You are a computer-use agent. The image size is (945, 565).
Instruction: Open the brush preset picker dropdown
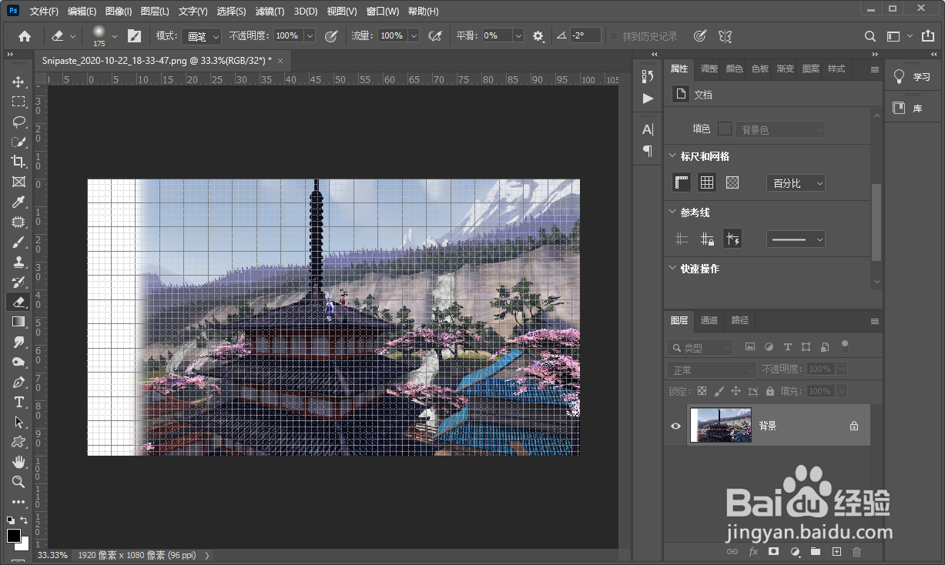coord(115,35)
